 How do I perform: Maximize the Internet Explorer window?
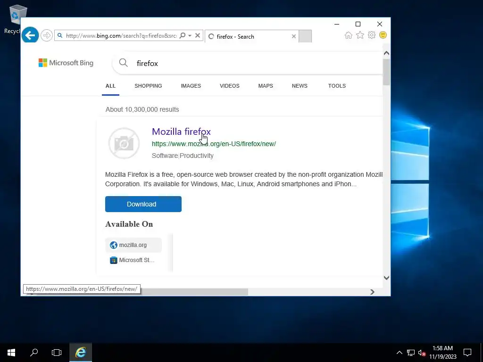[x=358, y=24]
